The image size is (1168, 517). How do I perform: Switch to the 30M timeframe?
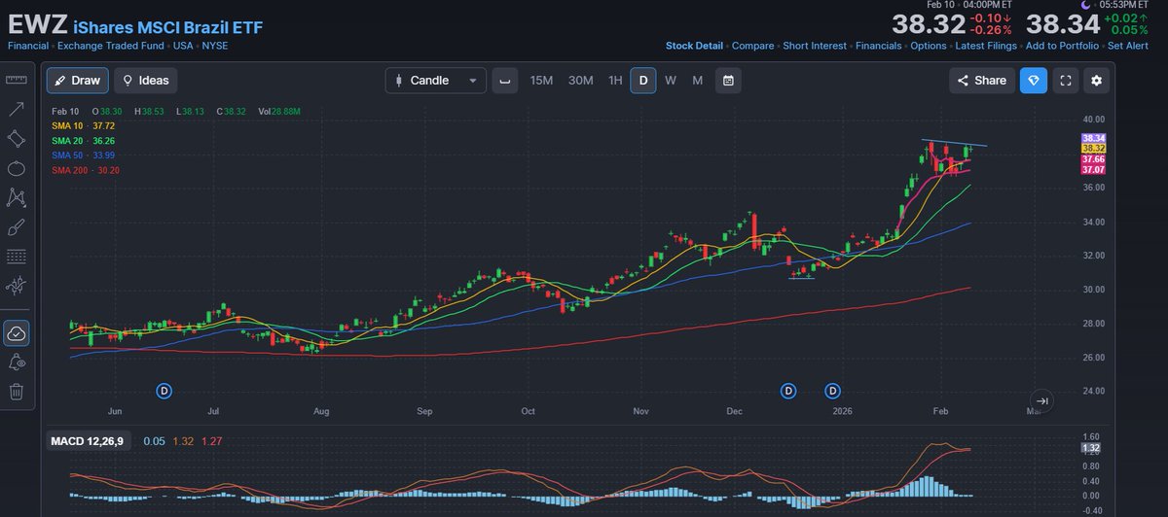click(x=580, y=81)
